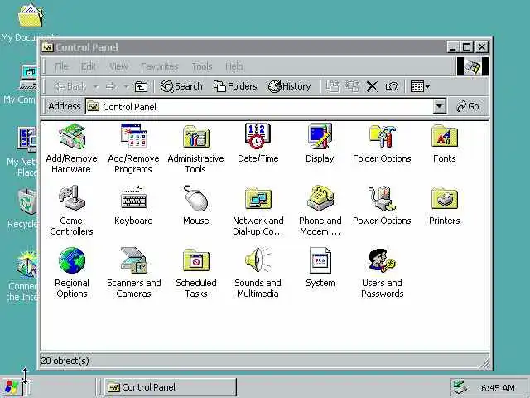The width and height of the screenshot is (530, 398).
Task: Click the Back toolbar button
Action: point(70,86)
